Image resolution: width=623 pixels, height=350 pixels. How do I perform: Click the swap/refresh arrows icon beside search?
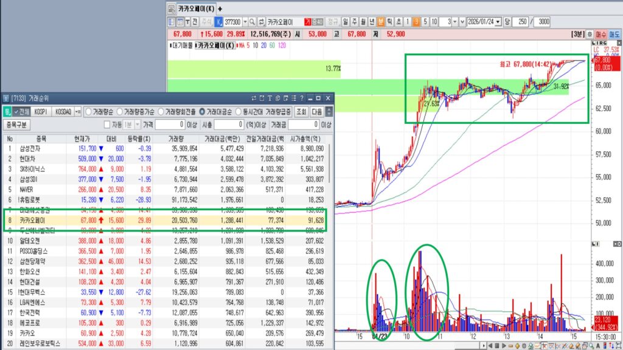click(x=262, y=21)
